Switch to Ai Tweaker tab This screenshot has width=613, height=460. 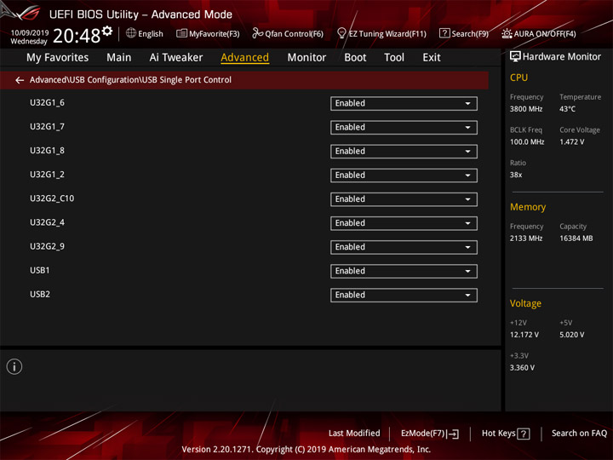[x=176, y=58]
